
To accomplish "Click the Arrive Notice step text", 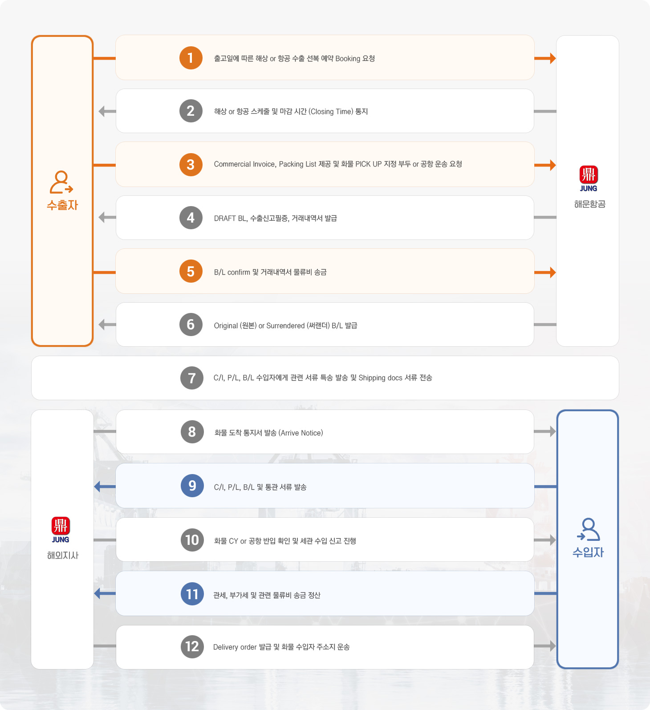I will [x=268, y=433].
